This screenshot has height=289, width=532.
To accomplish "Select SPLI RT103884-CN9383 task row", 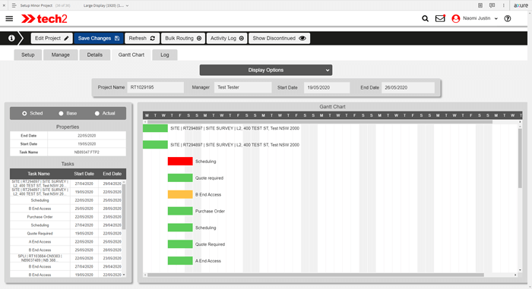I will 66,258.
